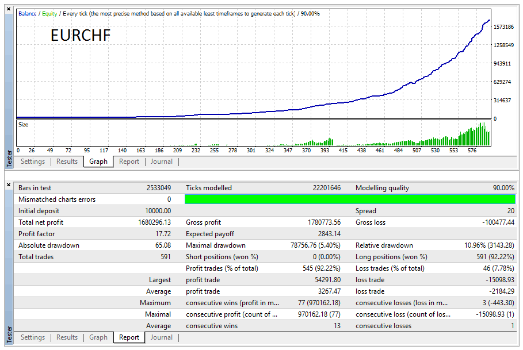Close the upper Tester graph panel
Image resolution: width=523 pixels, height=350 pixels.
point(9,9)
